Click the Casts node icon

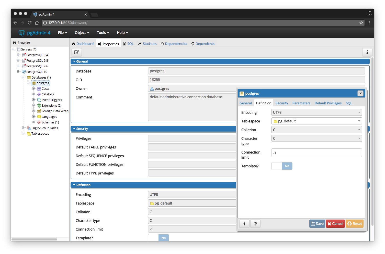[39, 88]
